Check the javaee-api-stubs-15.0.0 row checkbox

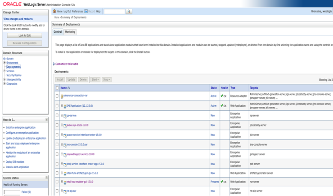pyautogui.click(x=57, y=125)
